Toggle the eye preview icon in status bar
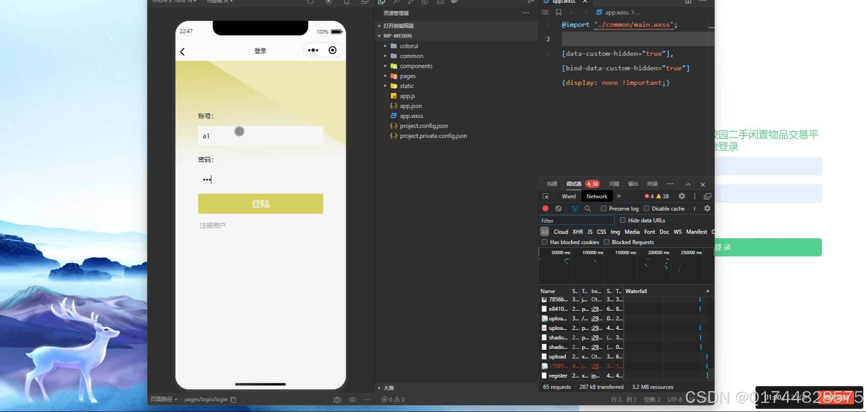866x412 pixels. click(x=352, y=399)
